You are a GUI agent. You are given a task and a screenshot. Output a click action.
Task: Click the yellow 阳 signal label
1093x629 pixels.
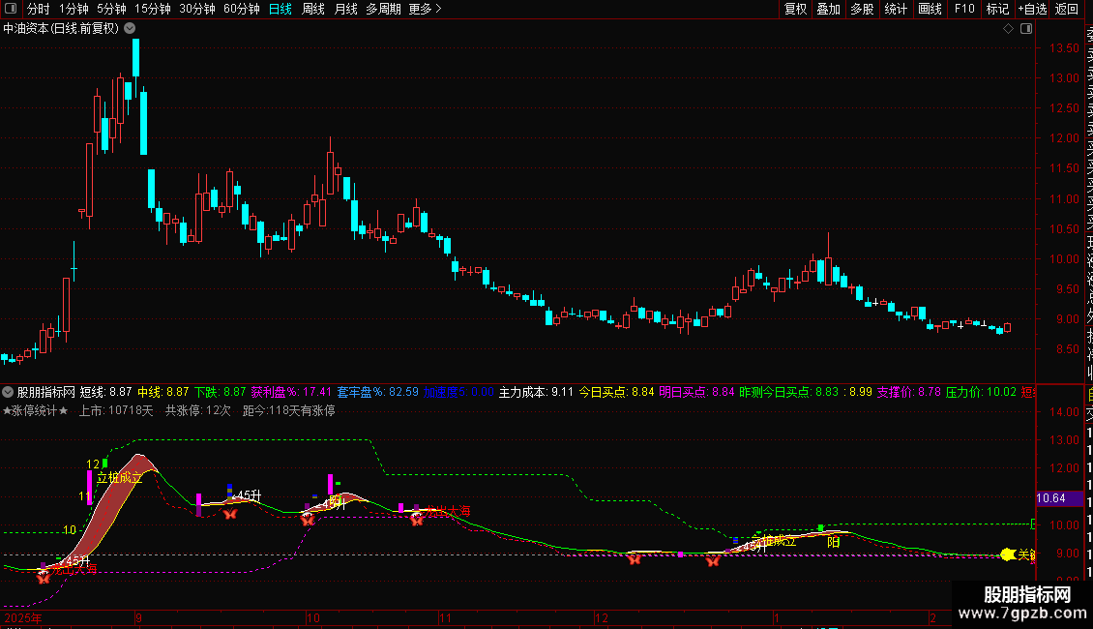click(833, 542)
